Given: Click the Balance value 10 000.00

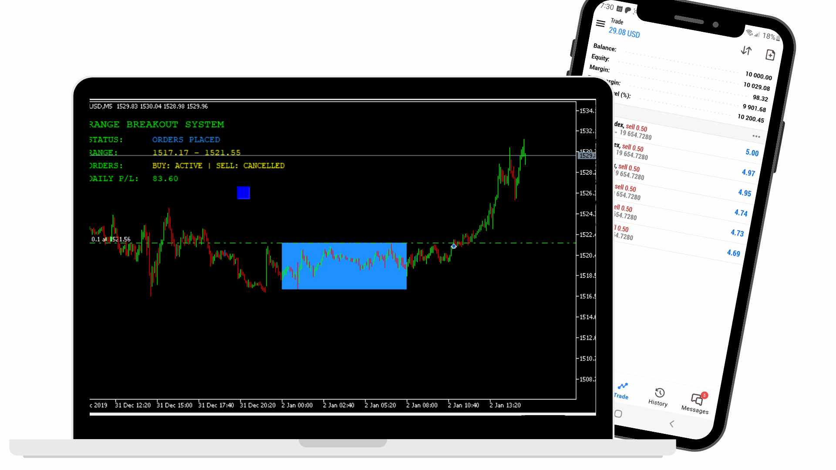Looking at the screenshot, I should (758, 76).
